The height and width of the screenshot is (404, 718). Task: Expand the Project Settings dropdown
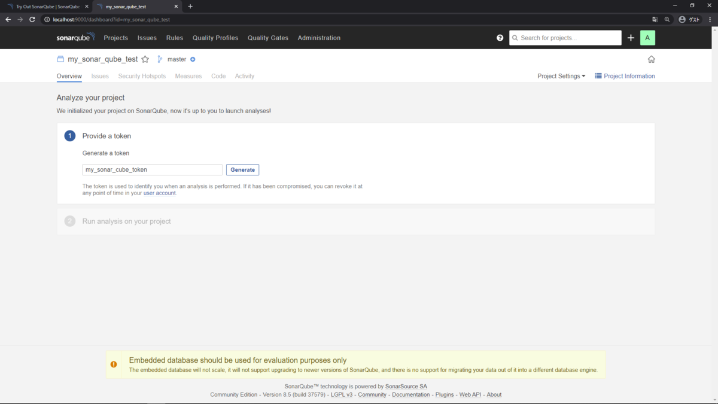pyautogui.click(x=561, y=76)
